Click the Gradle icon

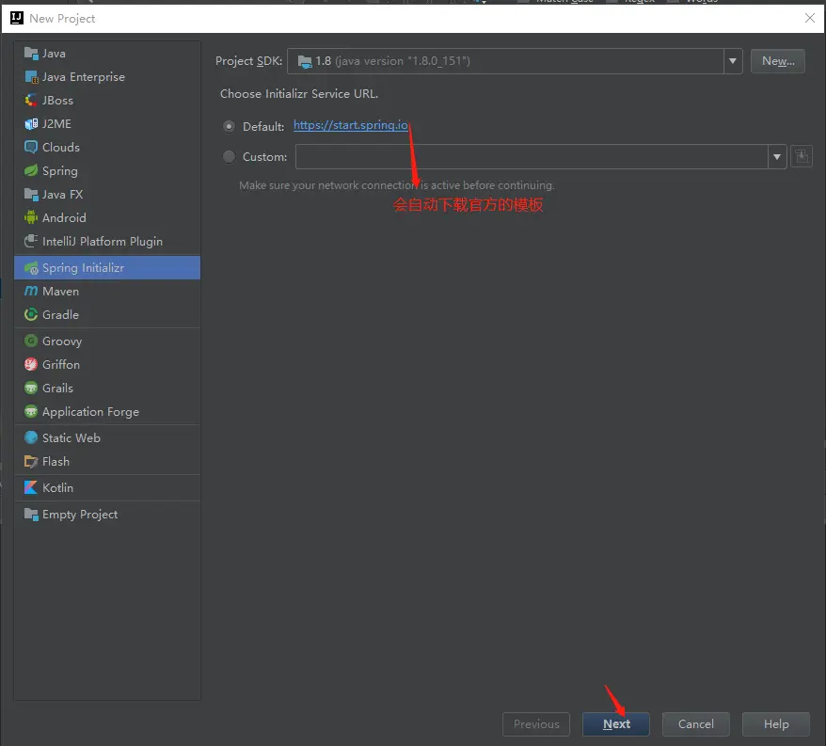click(x=31, y=314)
